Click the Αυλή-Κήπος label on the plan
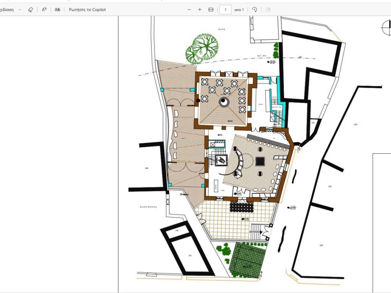This screenshot has width=391, height=293. [148, 206]
